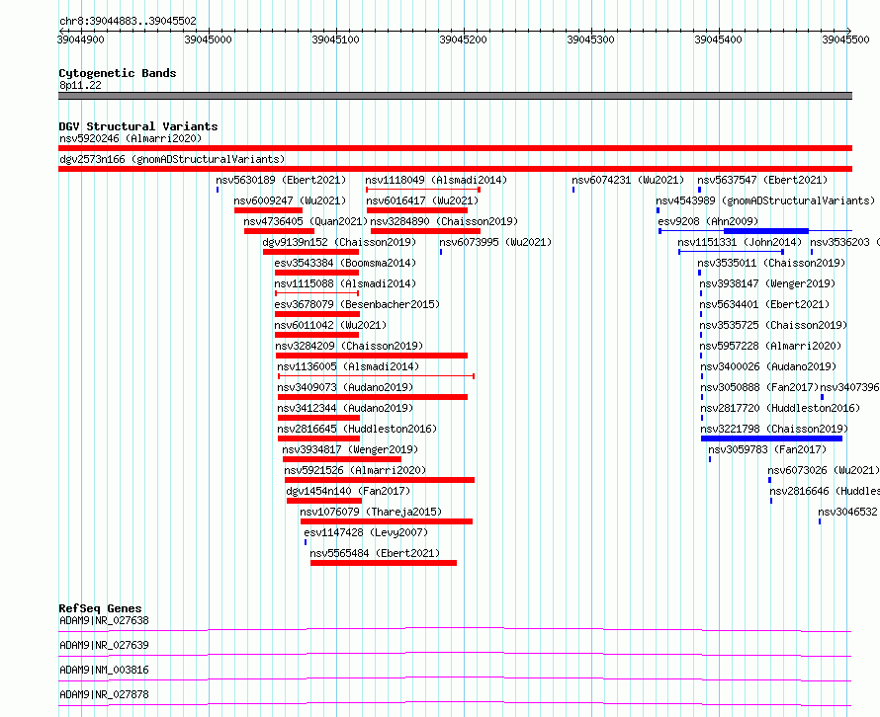Click nsv3400026 (Audano2019) label
This screenshot has height=717, width=880.
[x=768, y=366]
